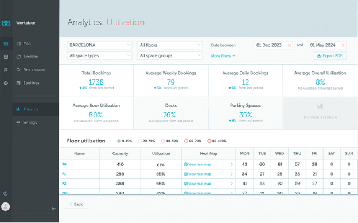Click P0 utilization cell 61%
This screenshot has height=223, width=358.
click(x=161, y=165)
